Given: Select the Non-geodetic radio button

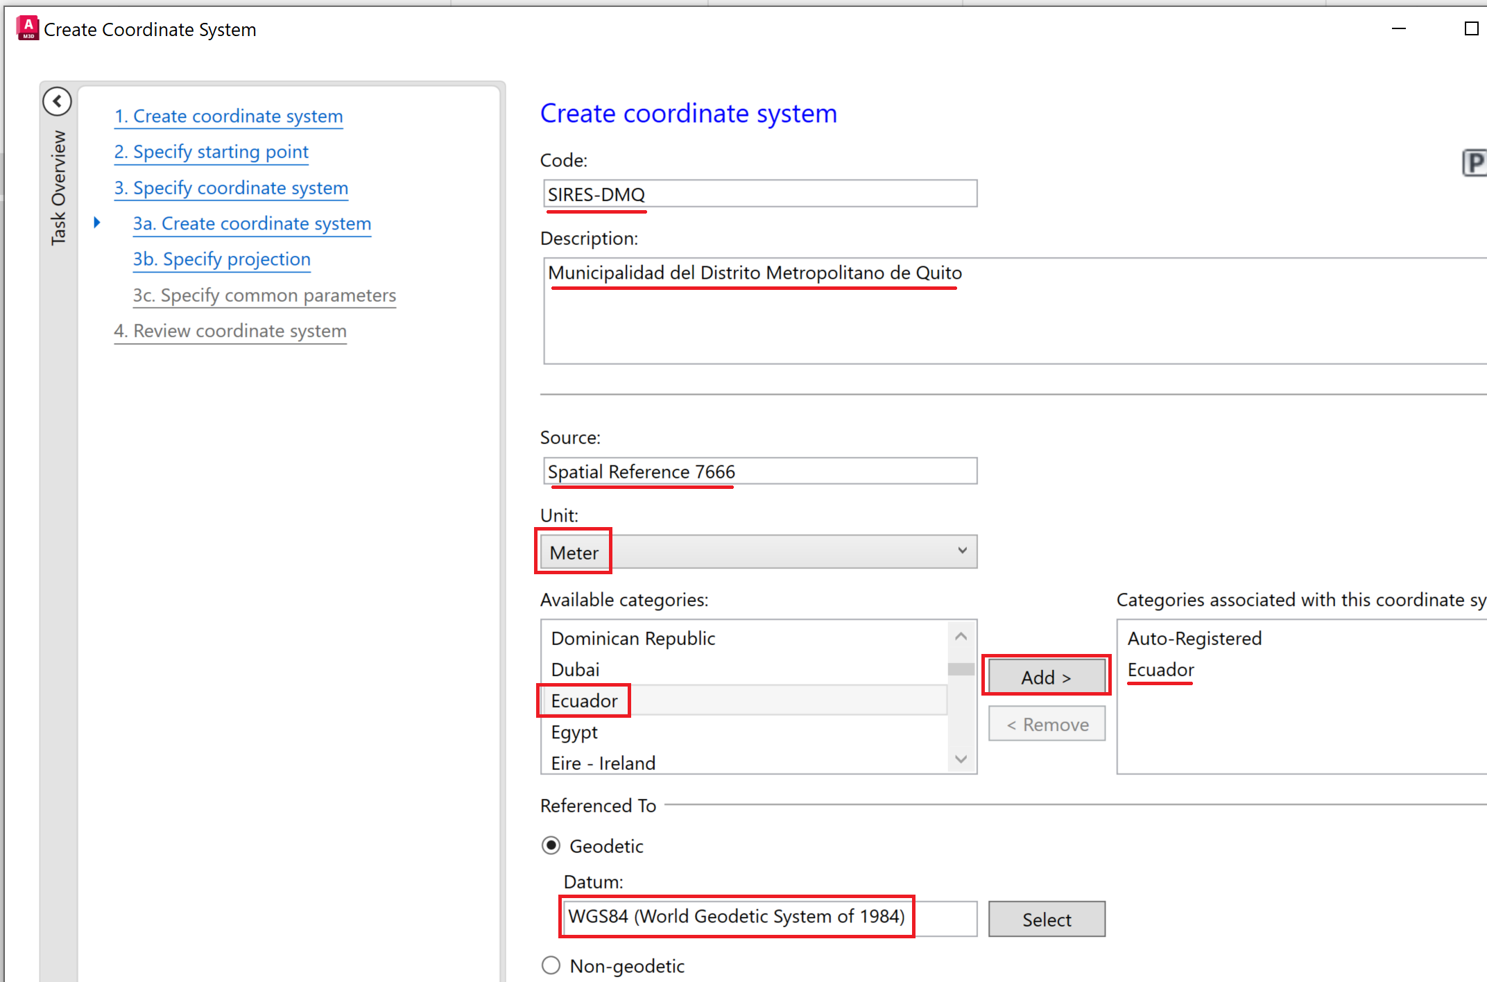Looking at the screenshot, I should (x=550, y=965).
